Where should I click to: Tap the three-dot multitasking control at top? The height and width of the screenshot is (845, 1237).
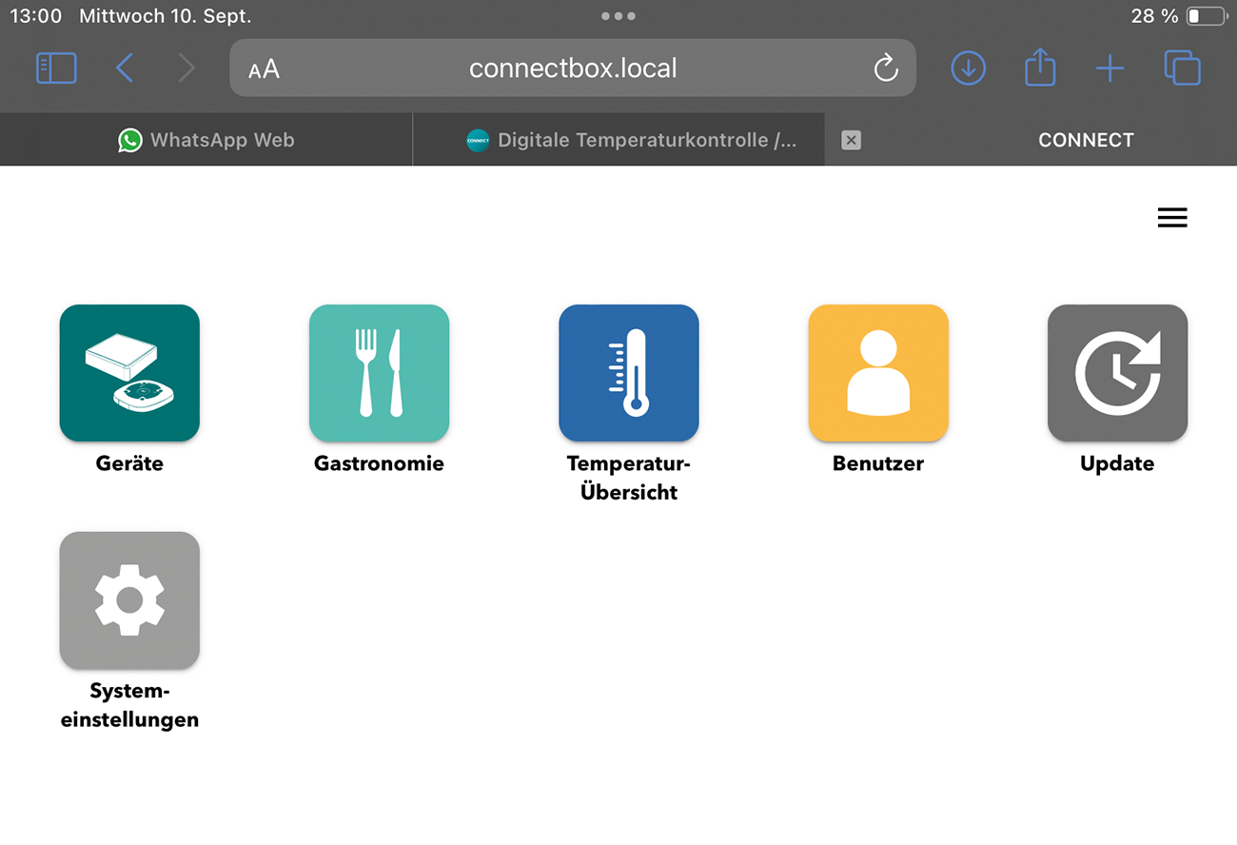[618, 16]
